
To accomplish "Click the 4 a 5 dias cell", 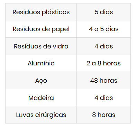I will (104, 29).
